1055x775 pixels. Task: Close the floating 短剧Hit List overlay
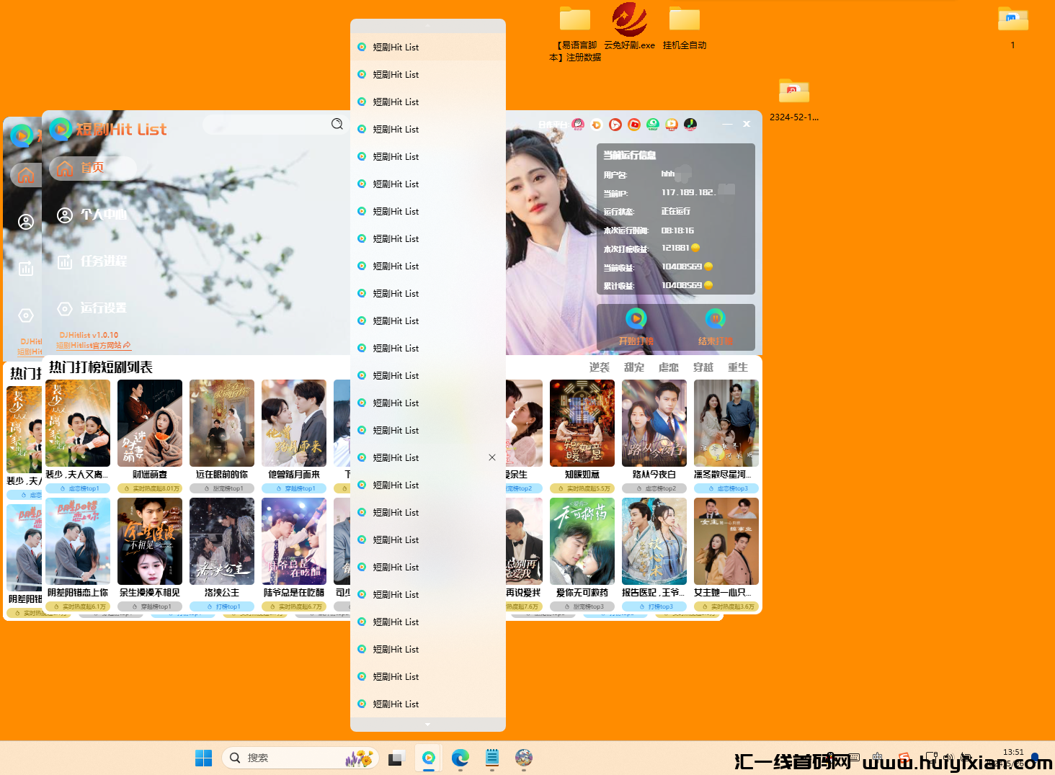tap(492, 457)
